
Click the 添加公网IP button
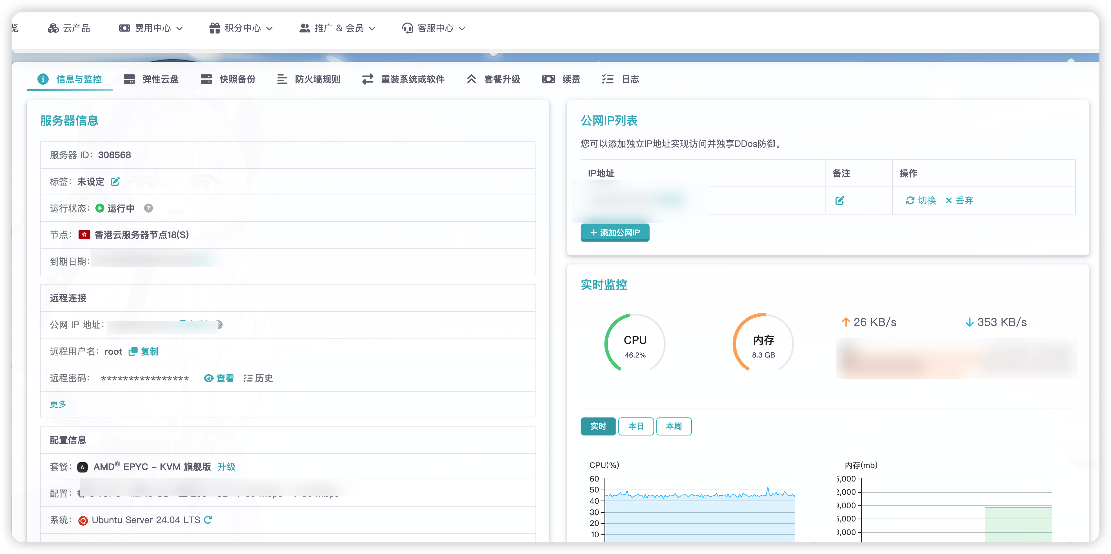pos(614,233)
